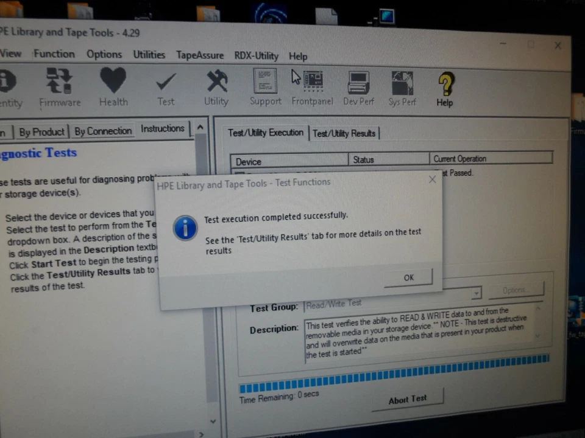
Task: Select the Test/Utility Results tab
Action: 344,134
